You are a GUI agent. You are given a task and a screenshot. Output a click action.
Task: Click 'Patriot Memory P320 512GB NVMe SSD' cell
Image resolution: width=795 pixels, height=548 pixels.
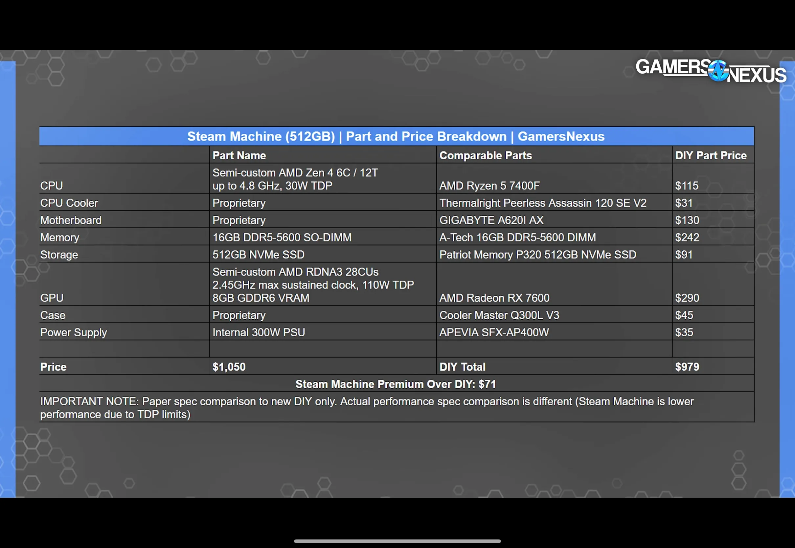tap(538, 255)
